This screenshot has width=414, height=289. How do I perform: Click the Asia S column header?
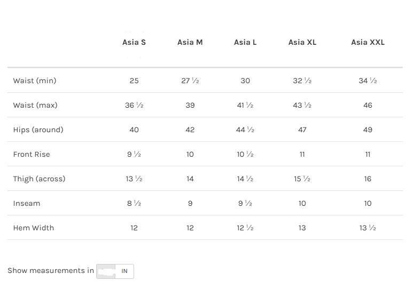(x=134, y=42)
